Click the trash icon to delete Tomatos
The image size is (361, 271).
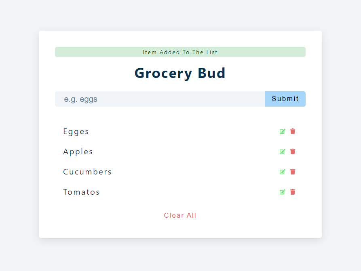(293, 192)
